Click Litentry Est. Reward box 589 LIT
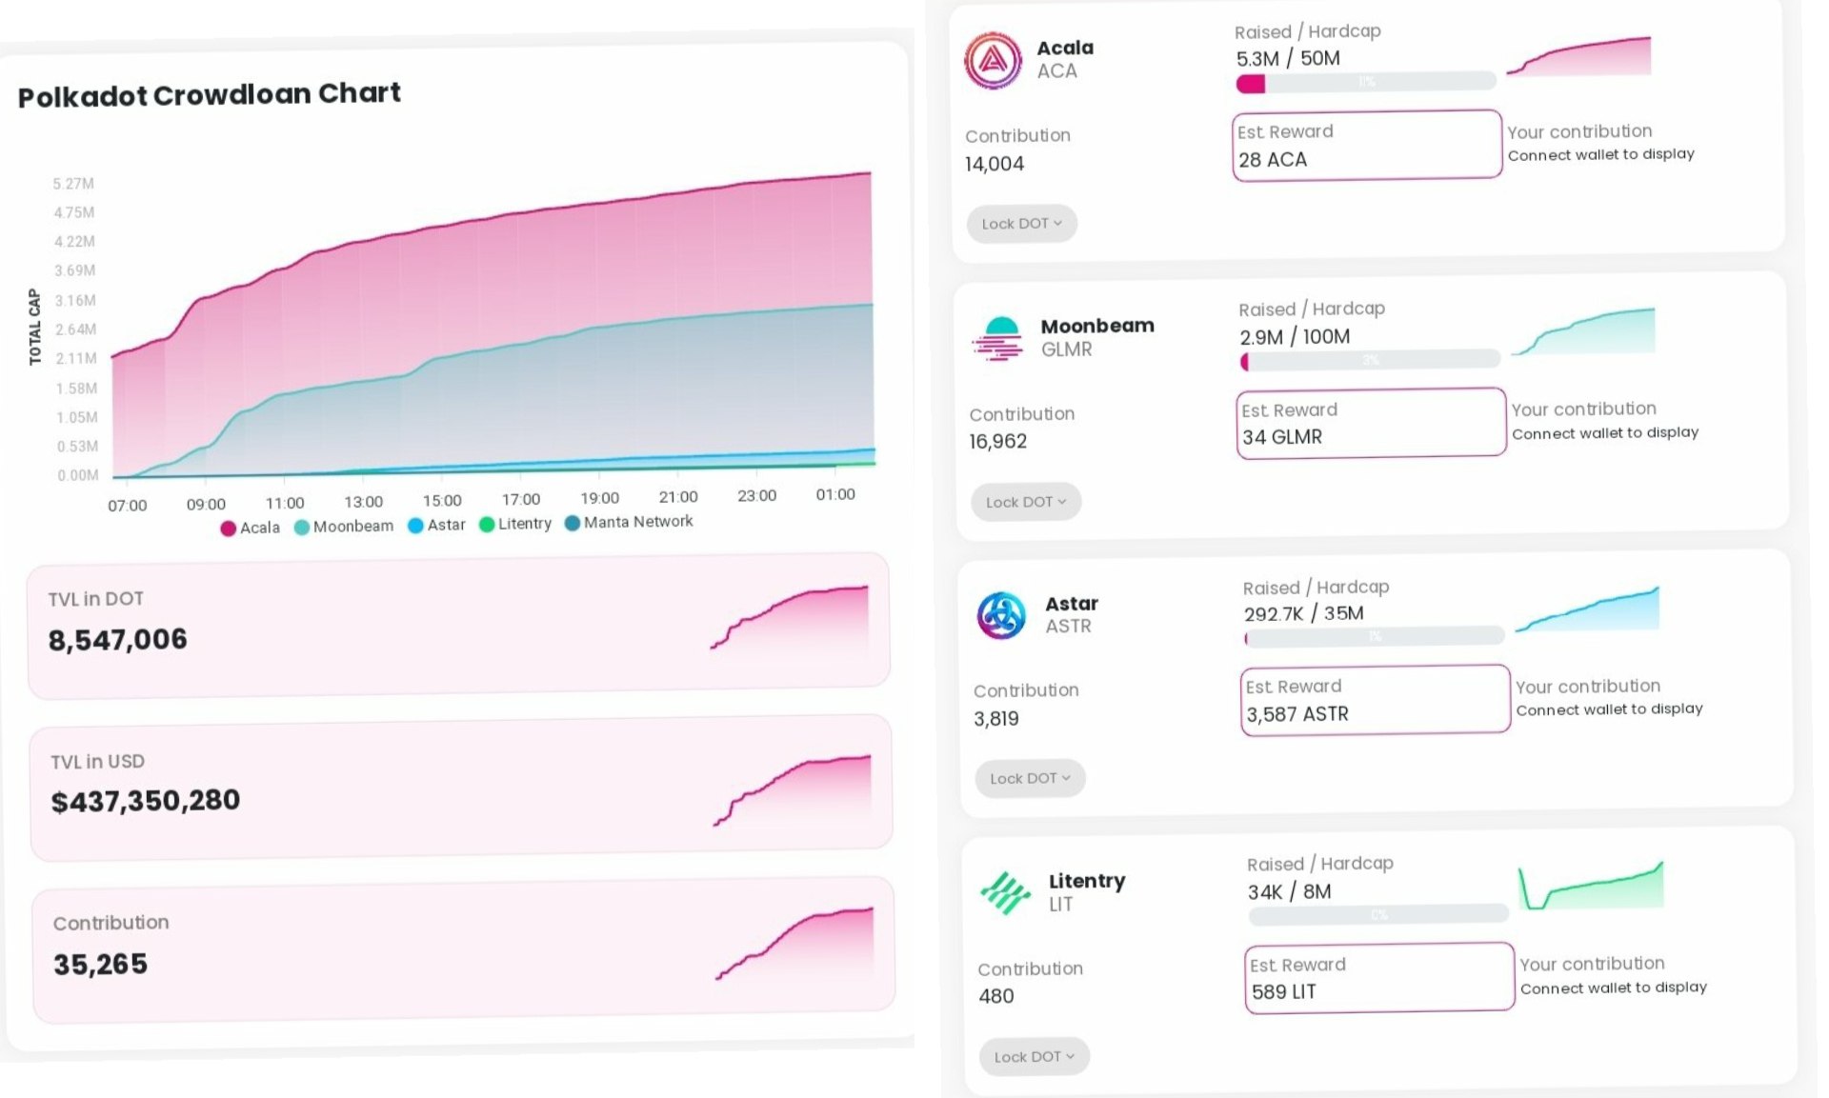The width and height of the screenshot is (1829, 1098). click(x=1379, y=977)
